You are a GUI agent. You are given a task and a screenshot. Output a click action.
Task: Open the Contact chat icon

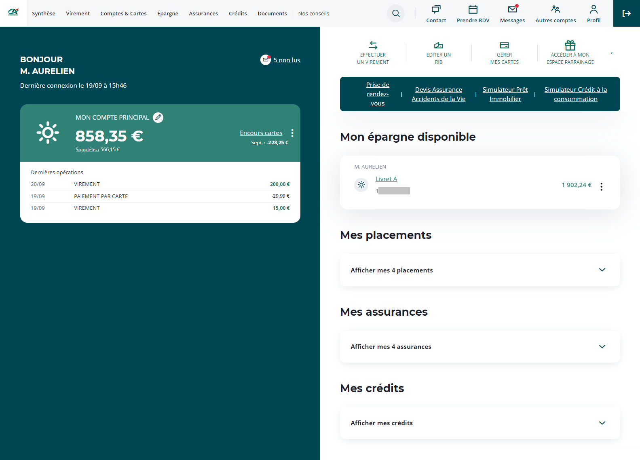436,9
